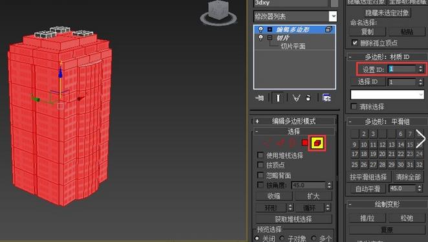Image resolution: width=428 pixels, height=242 pixels.
Task: Select the Edge sub-object selection icon
Action: click(281, 142)
